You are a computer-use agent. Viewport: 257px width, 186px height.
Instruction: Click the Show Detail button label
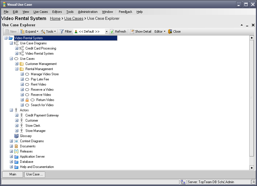click(143, 31)
